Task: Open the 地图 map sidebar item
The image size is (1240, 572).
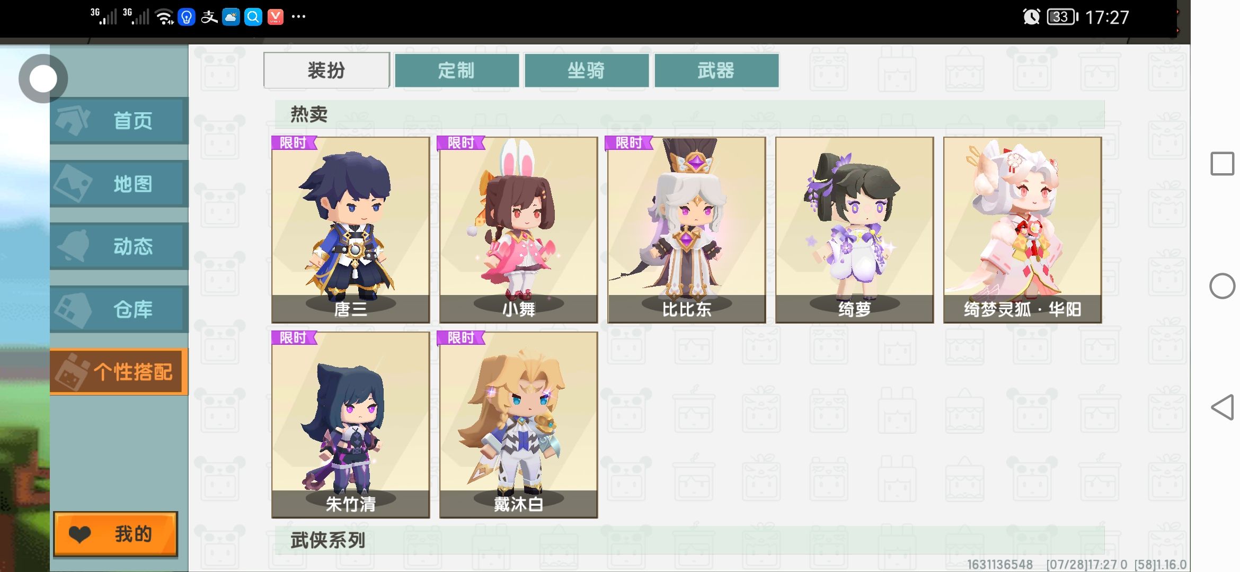Action: pos(119,183)
